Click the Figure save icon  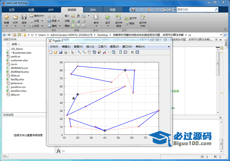pyautogui.click(x=60, y=52)
